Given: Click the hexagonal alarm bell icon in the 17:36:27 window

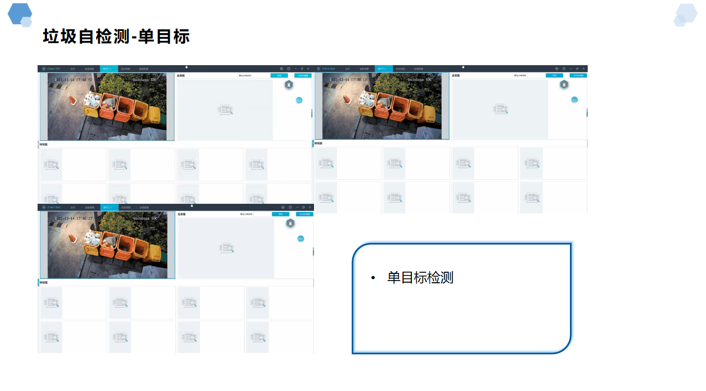Looking at the screenshot, I should (290, 223).
